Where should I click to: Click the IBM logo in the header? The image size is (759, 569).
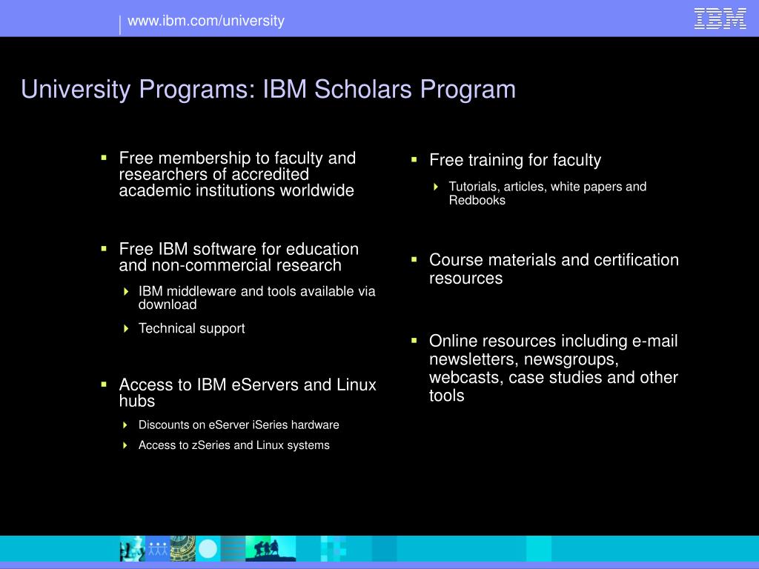(720, 19)
